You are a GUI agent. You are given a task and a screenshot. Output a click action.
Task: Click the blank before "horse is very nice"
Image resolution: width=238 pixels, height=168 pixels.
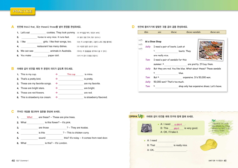click(x=29, y=37)
